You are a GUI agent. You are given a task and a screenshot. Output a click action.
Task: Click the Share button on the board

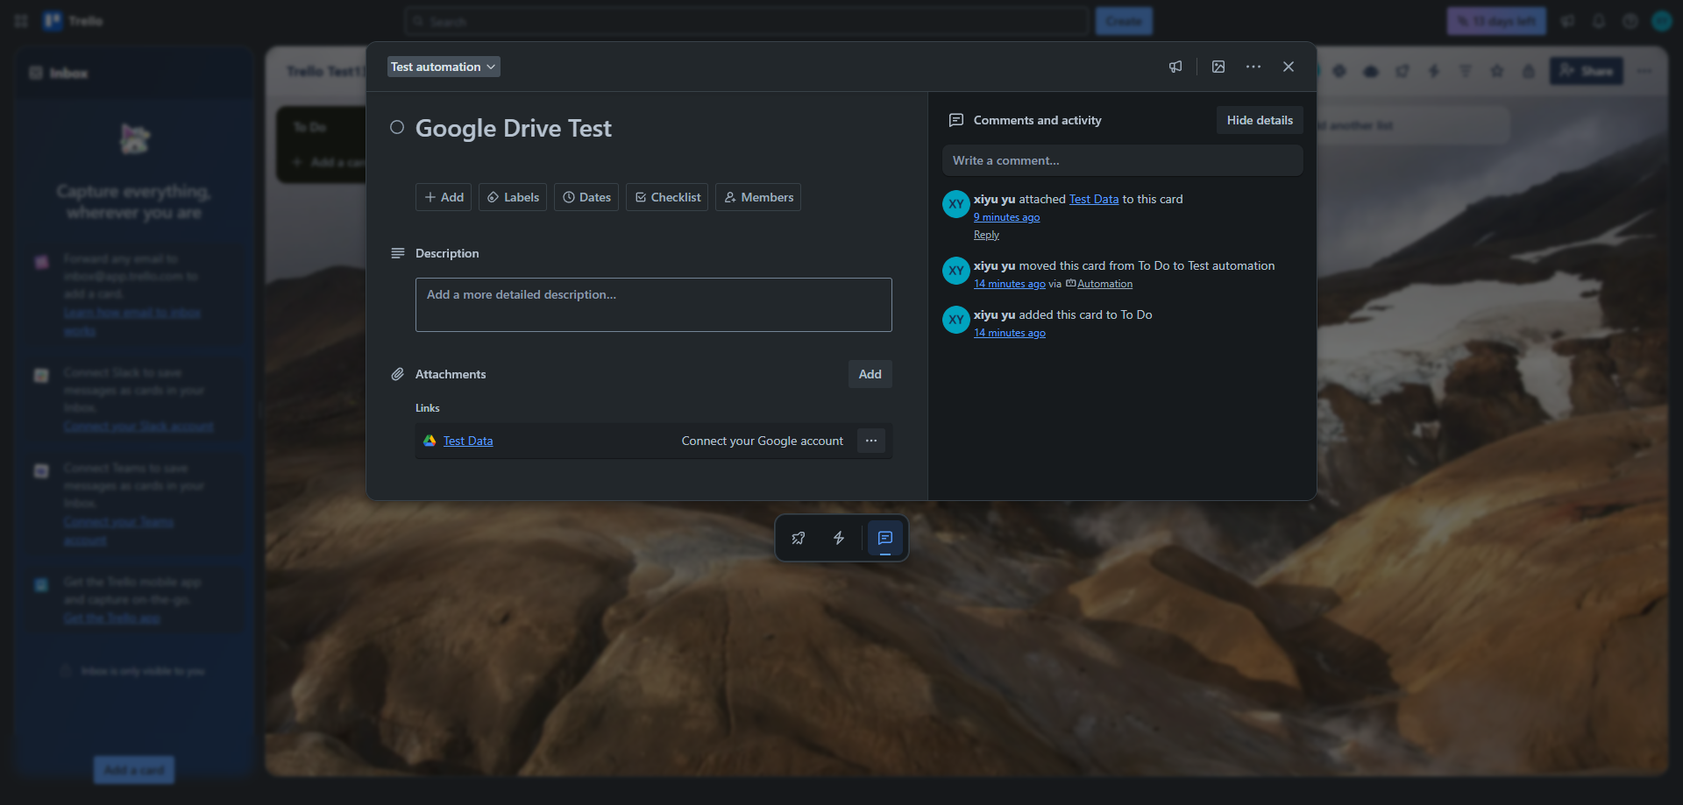[1587, 71]
